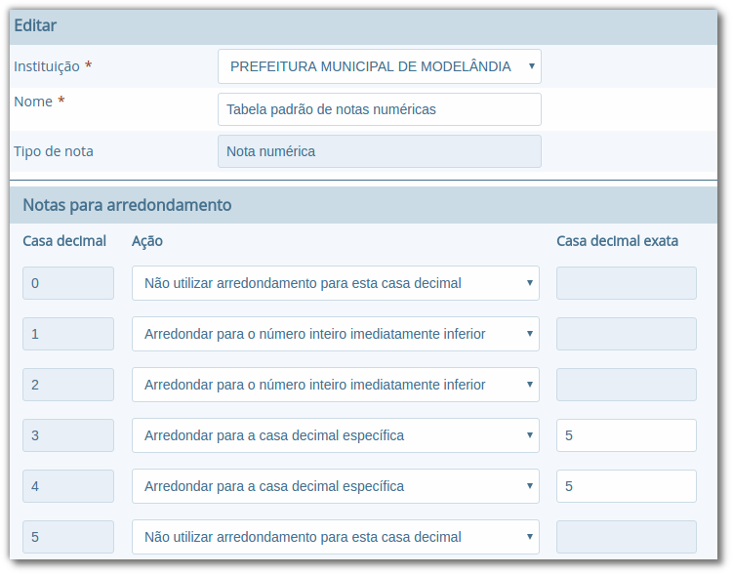Click exact decimal field for row 5
This screenshot has height=575, width=733.
click(x=626, y=537)
